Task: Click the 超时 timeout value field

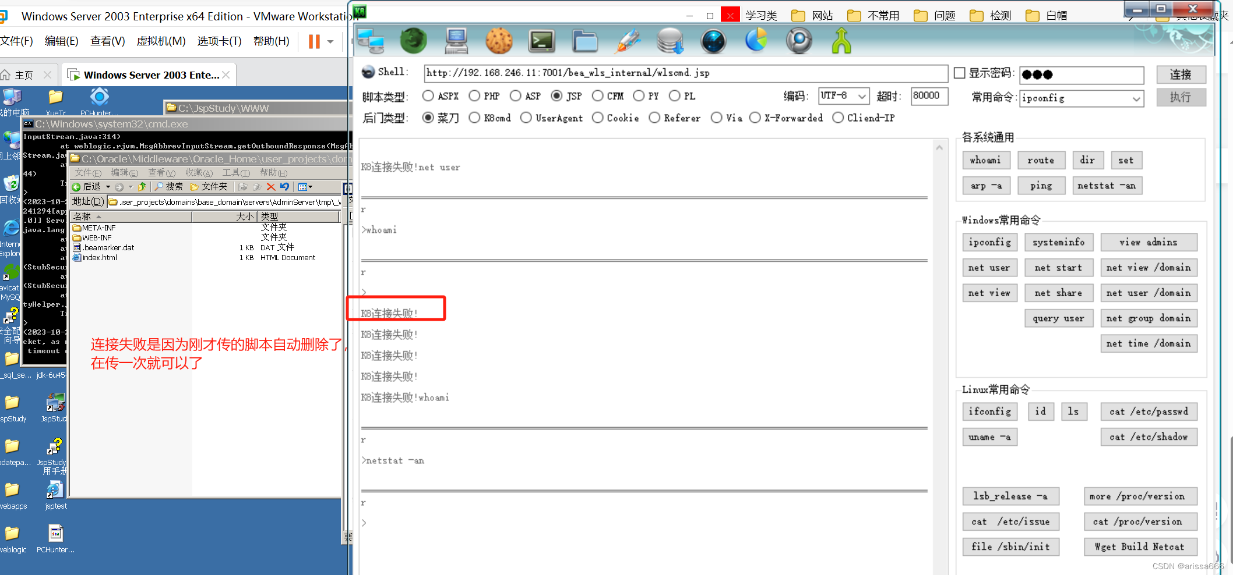Action: 929,96
